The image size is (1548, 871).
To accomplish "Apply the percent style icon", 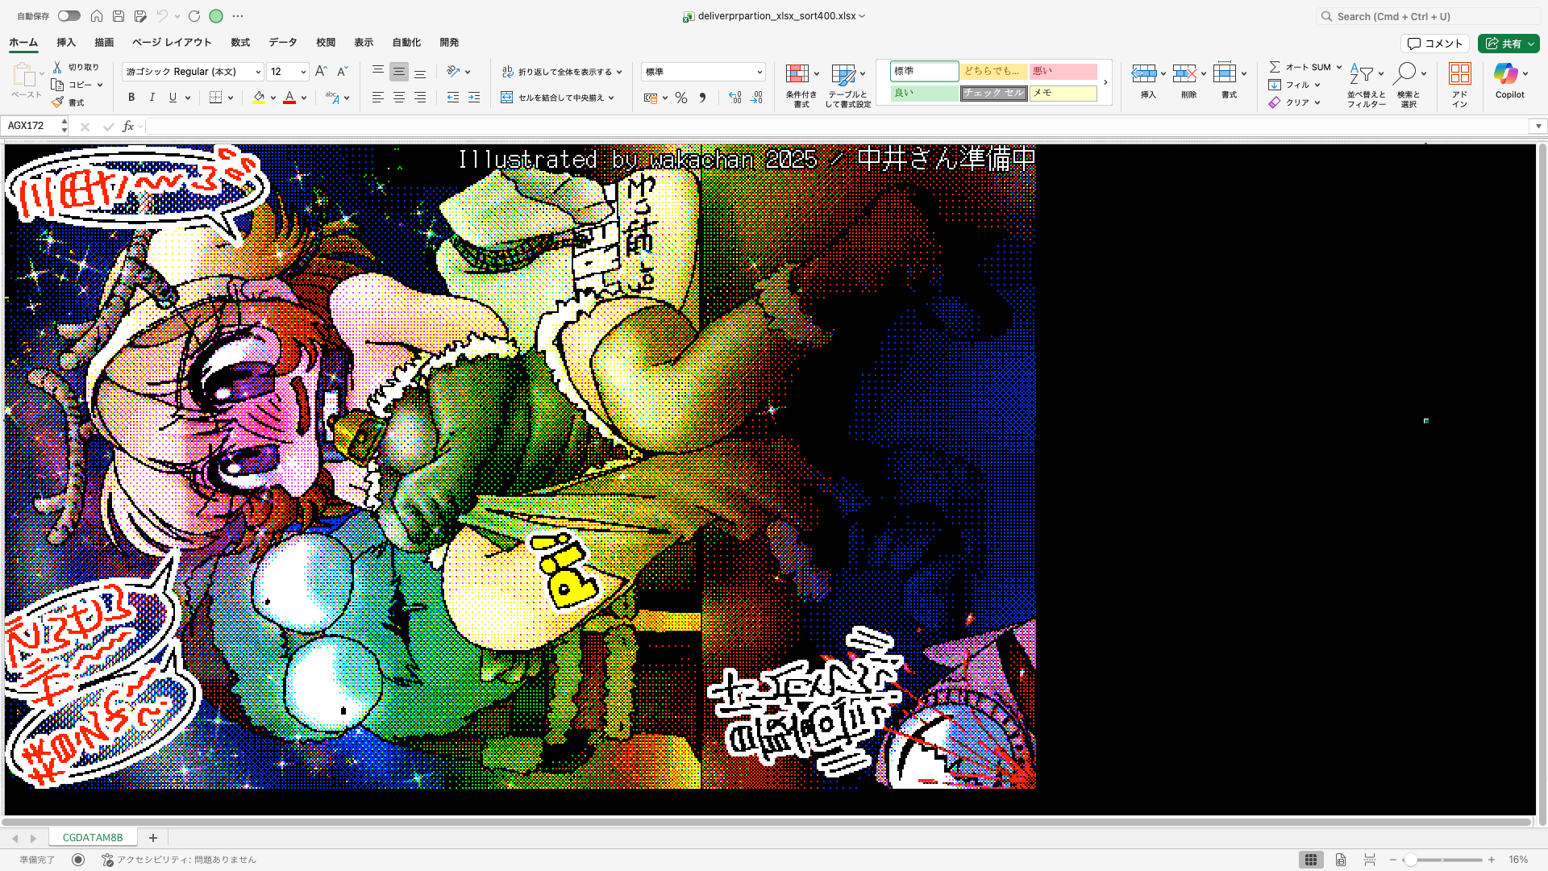I will (681, 98).
